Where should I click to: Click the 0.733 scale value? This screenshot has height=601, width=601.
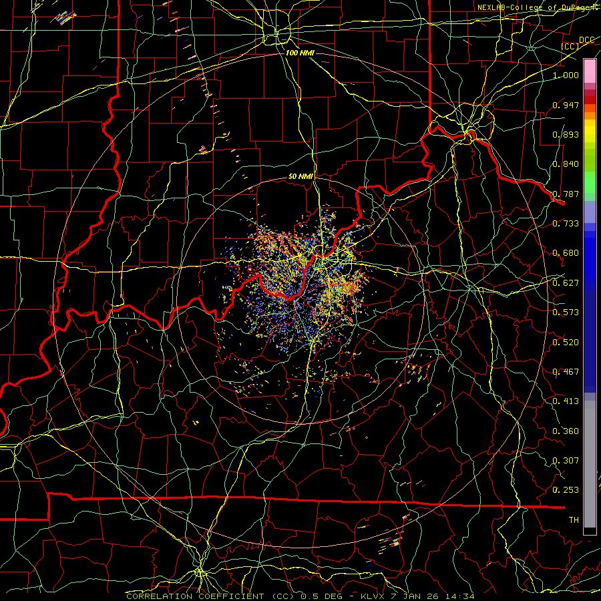566,224
